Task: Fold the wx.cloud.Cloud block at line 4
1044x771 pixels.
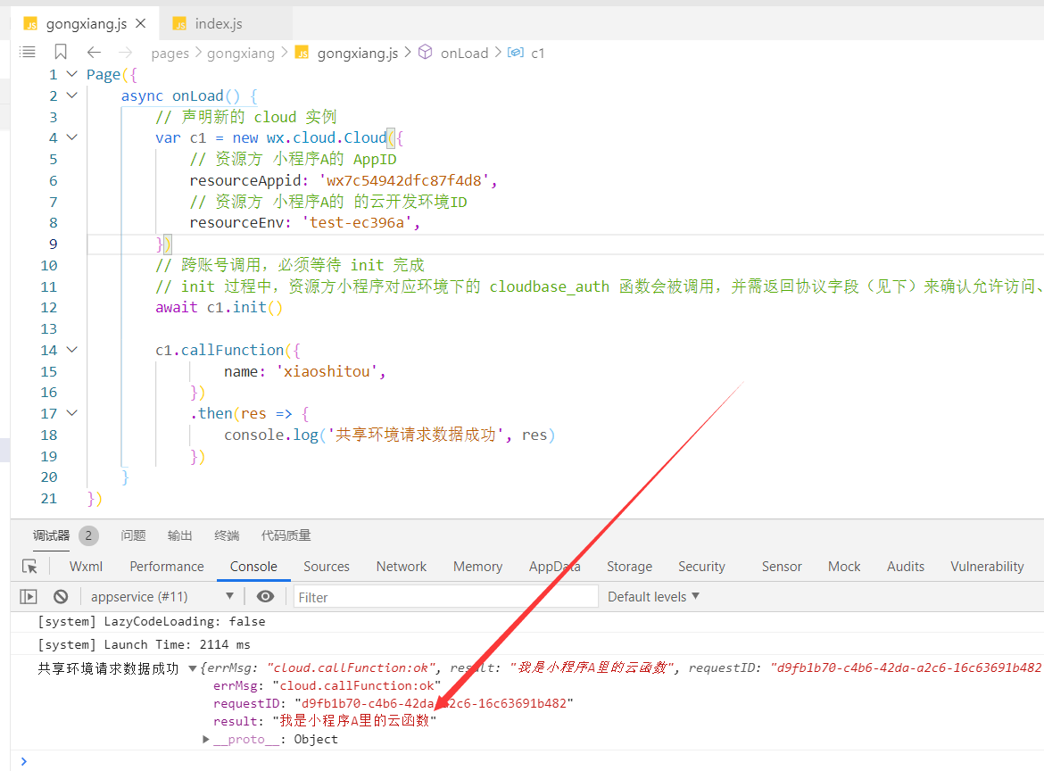Action: 72,137
